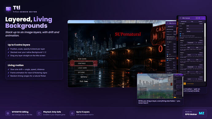
Task: Click the front panel vertical scrollbar
Action: [205, 53]
